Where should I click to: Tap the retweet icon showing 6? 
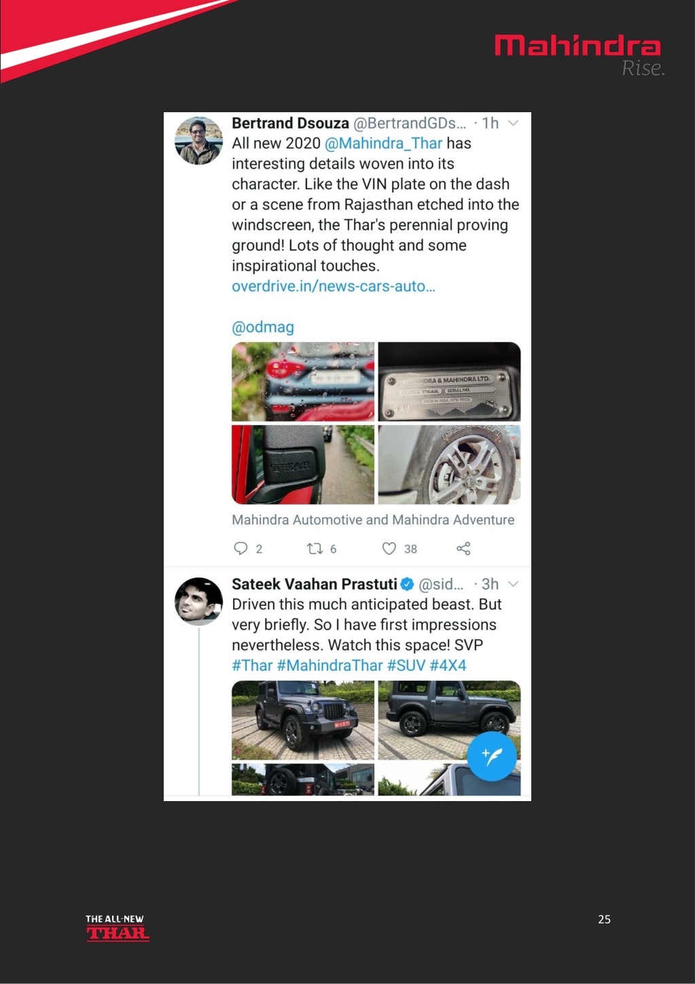click(315, 548)
